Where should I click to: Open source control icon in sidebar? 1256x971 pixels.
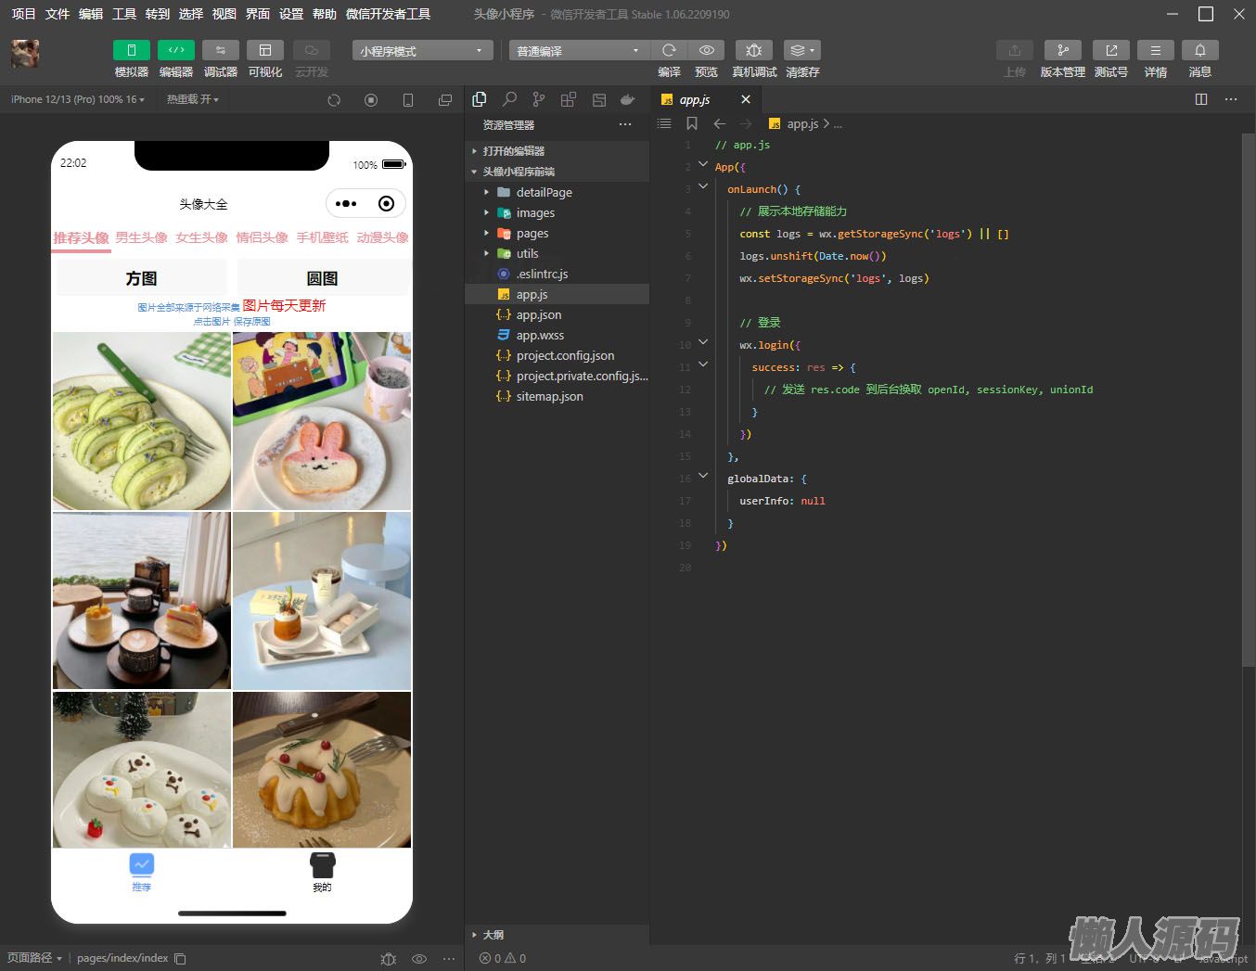539,99
